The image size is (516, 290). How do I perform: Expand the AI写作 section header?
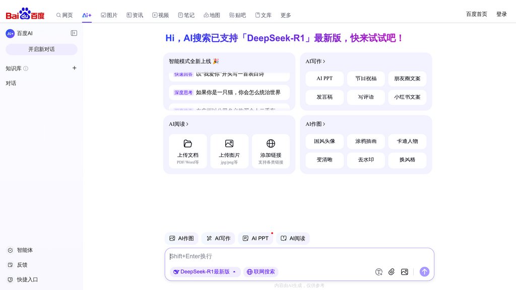coord(315,60)
